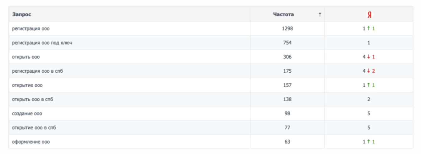Click the frequency value 306
Viewport: 421px width, 154px height.
pos(287,57)
